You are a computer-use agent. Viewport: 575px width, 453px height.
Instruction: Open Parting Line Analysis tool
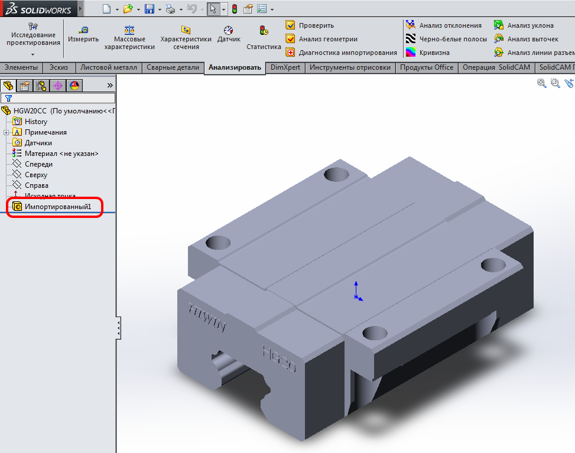[x=534, y=53]
